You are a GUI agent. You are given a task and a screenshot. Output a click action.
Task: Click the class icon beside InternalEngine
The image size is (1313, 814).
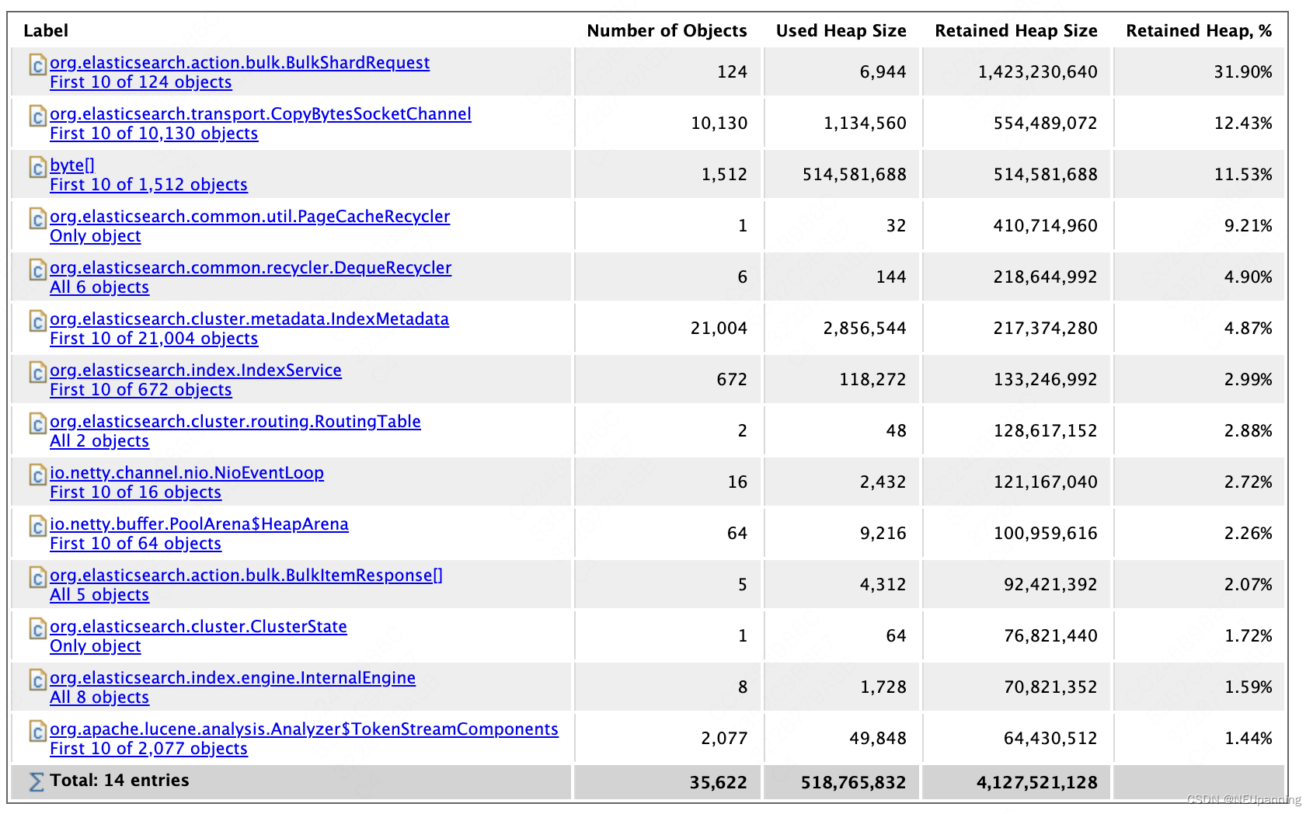[37, 680]
